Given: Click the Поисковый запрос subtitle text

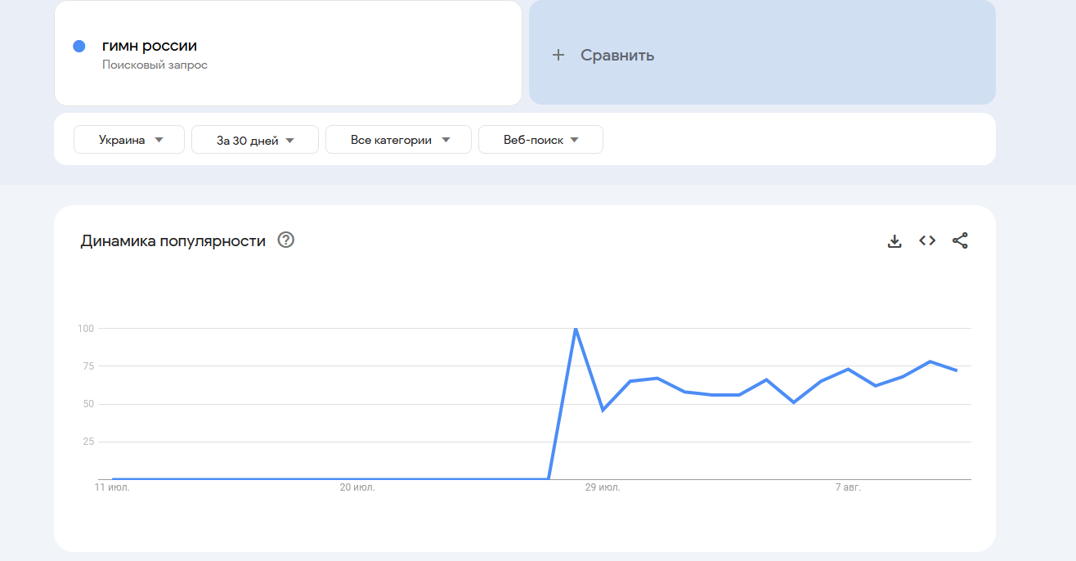Looking at the screenshot, I should coord(155,65).
